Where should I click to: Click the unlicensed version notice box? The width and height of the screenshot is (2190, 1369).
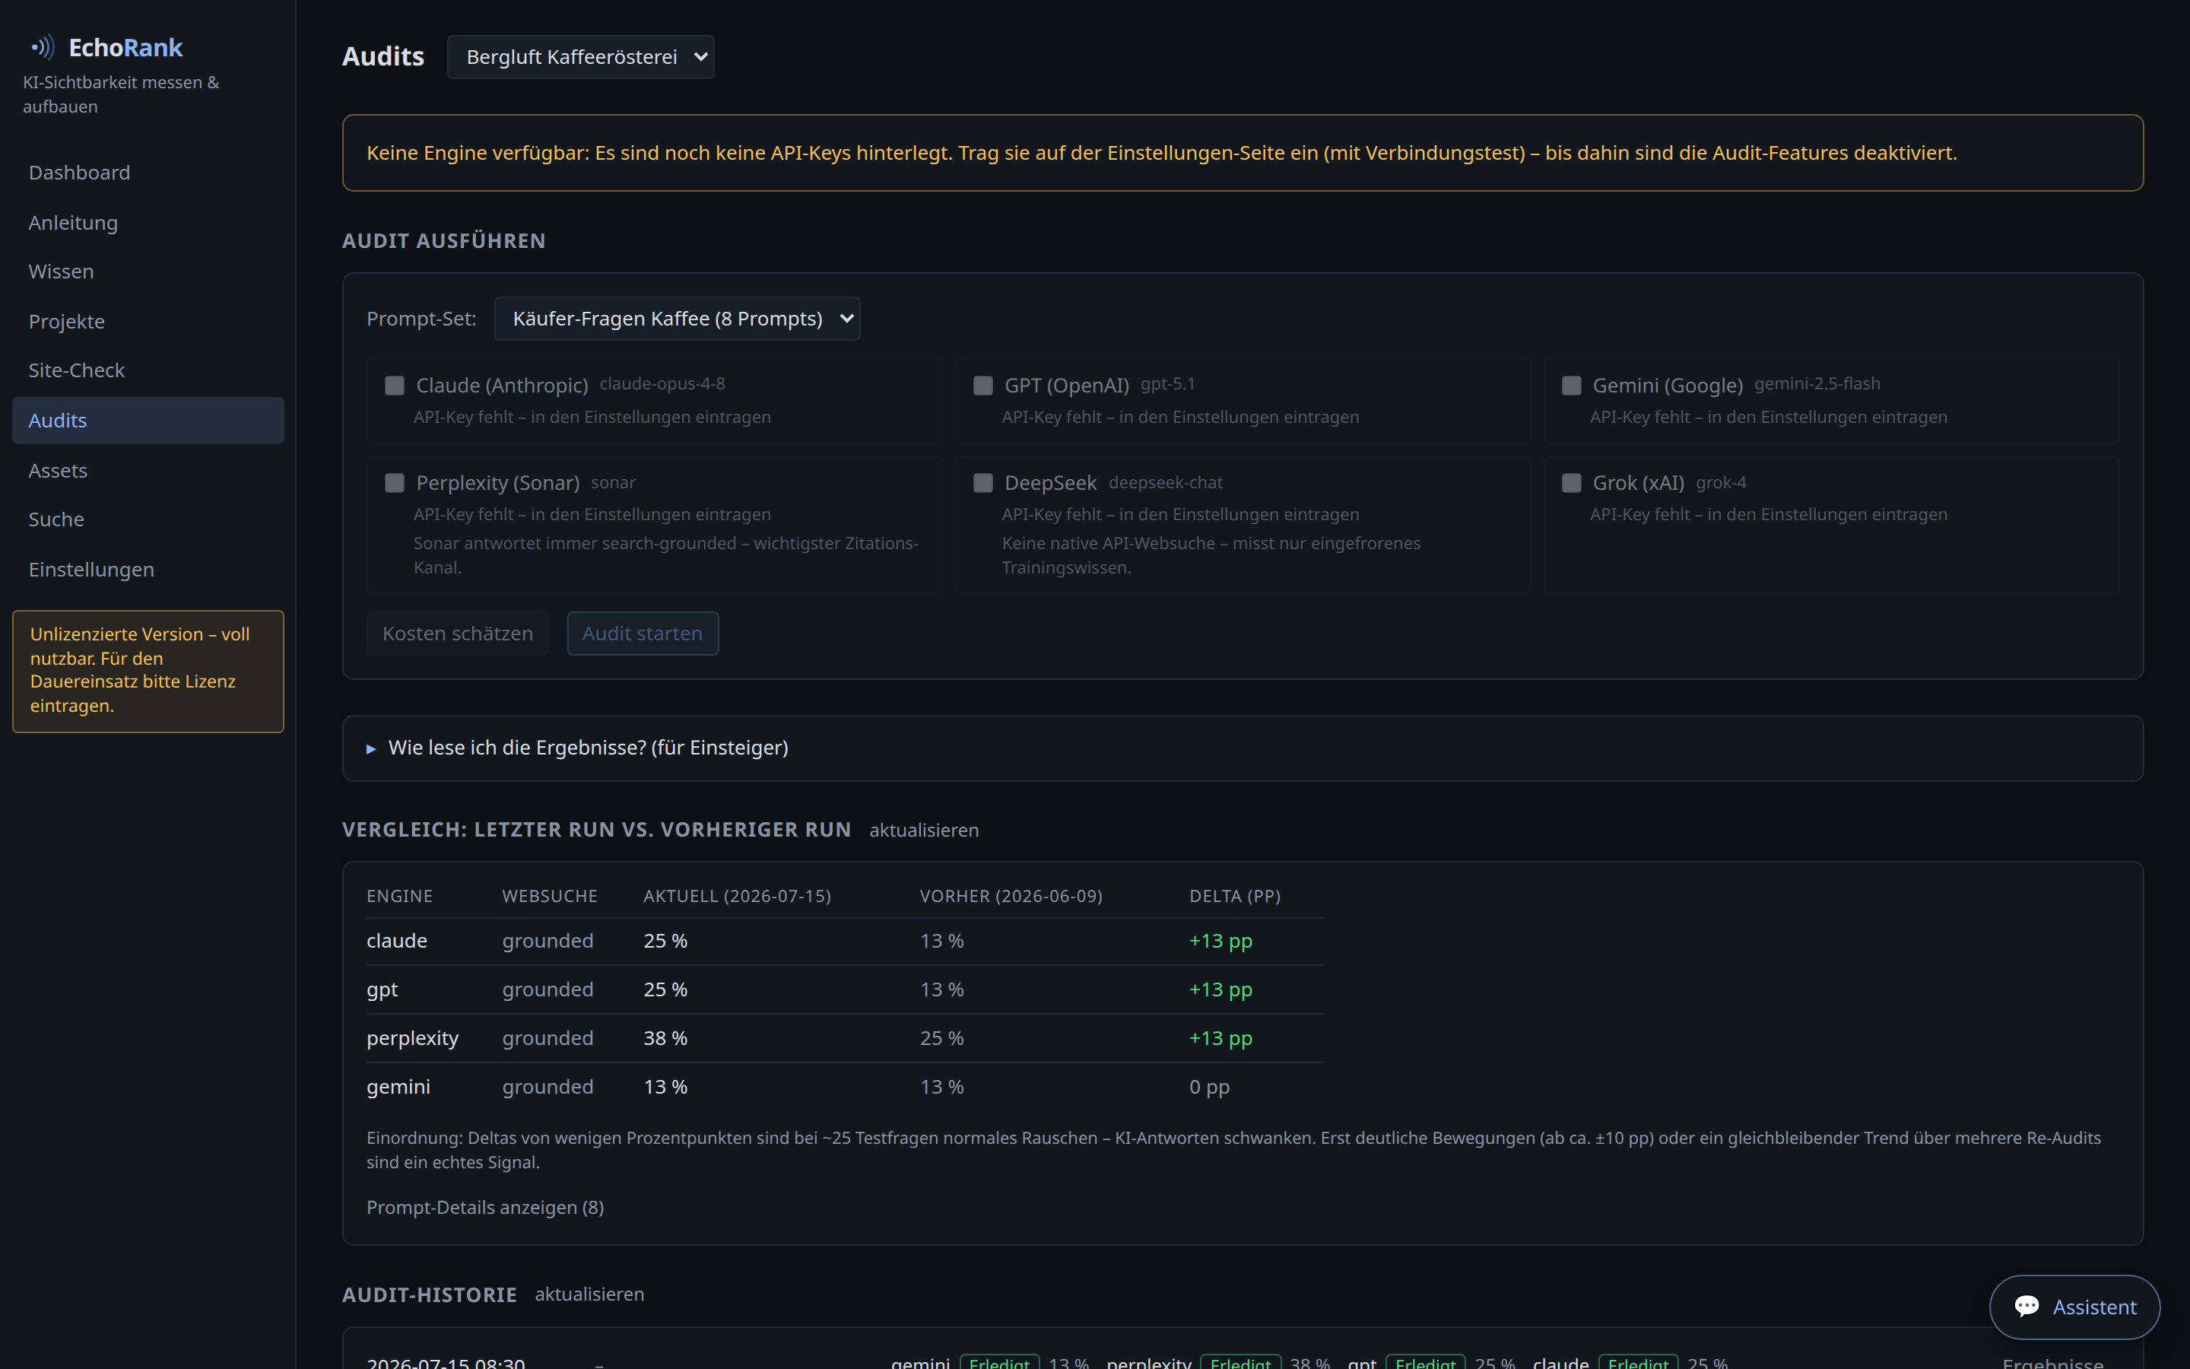pos(148,670)
